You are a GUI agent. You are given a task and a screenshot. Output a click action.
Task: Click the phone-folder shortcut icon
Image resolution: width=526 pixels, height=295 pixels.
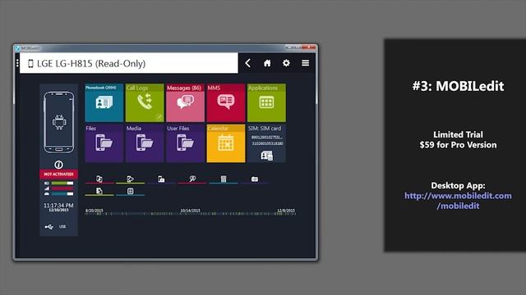pyautogui.click(x=161, y=179)
